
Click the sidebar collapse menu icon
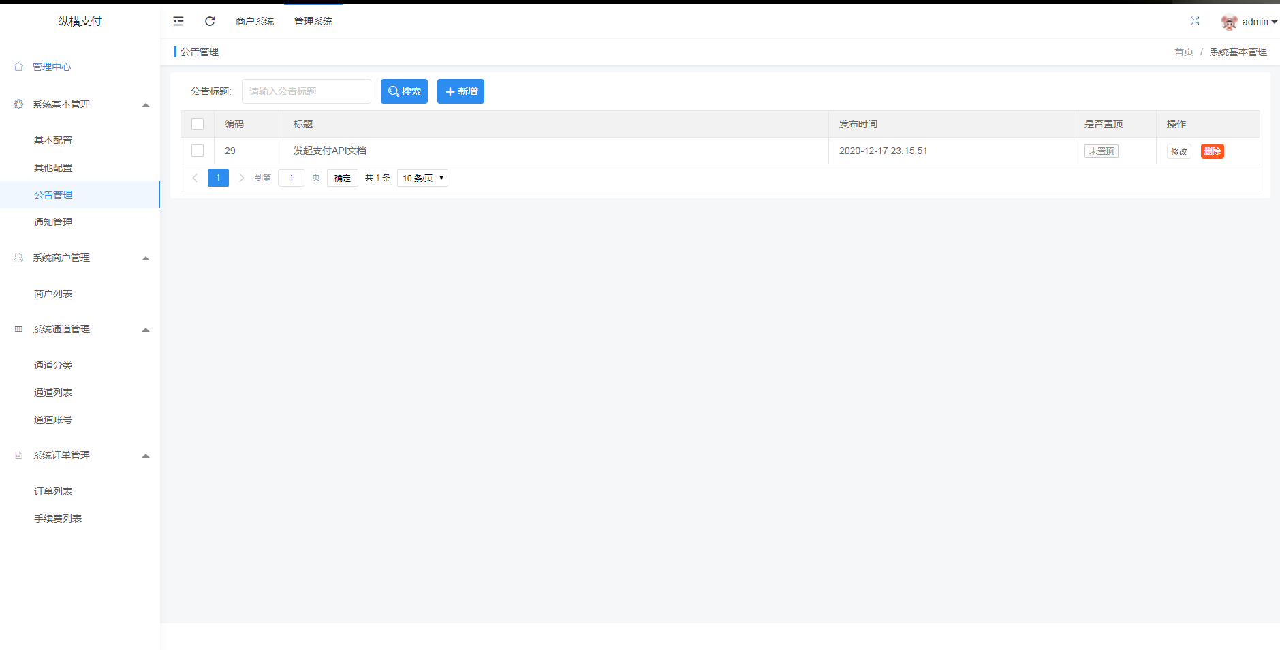point(178,21)
